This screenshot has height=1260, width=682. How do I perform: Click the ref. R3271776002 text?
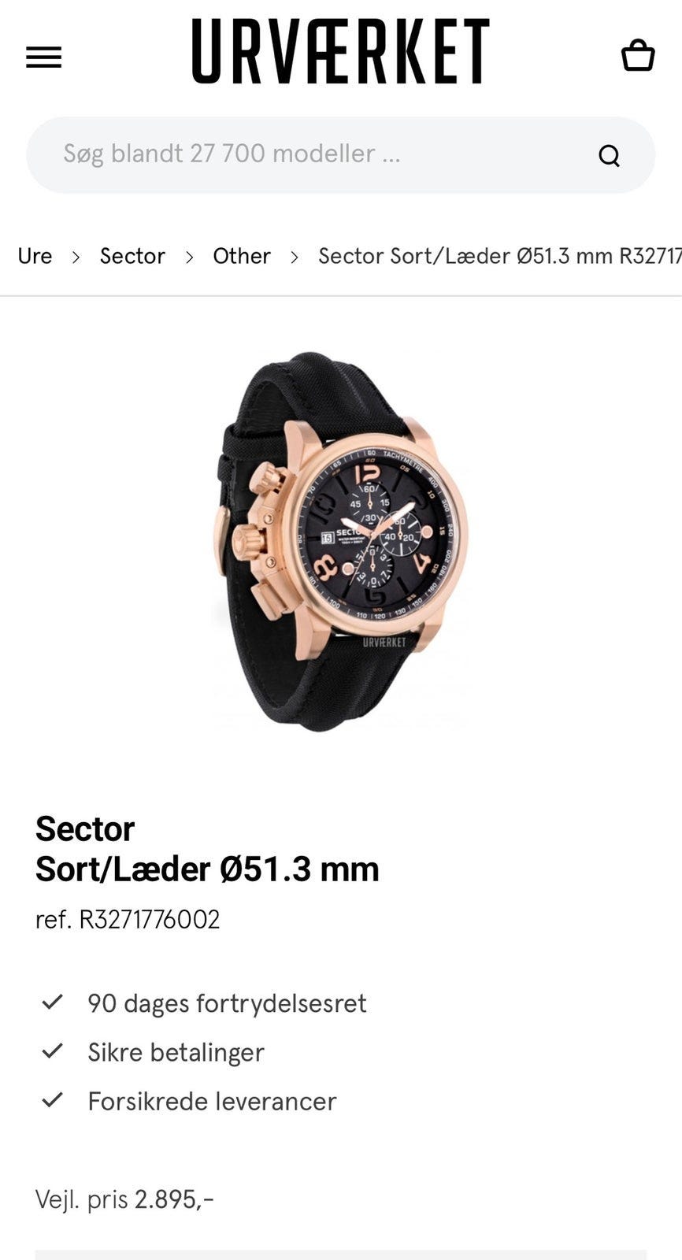click(128, 919)
